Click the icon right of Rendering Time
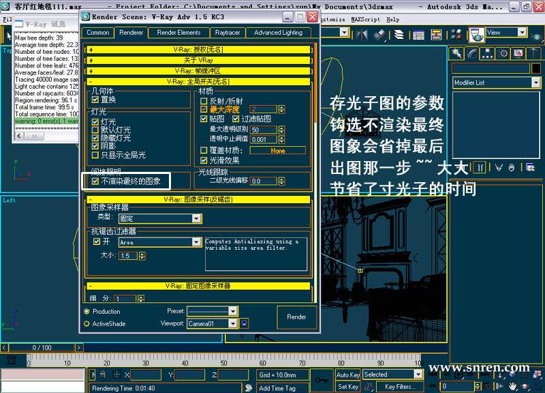 point(249,388)
